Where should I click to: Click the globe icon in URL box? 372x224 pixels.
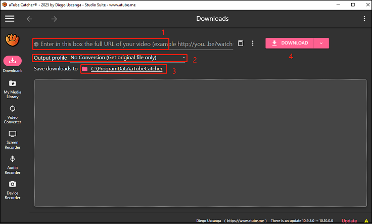tap(36, 44)
